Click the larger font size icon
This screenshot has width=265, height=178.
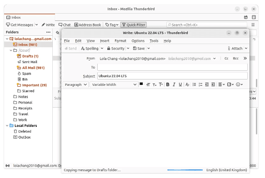(161, 84)
